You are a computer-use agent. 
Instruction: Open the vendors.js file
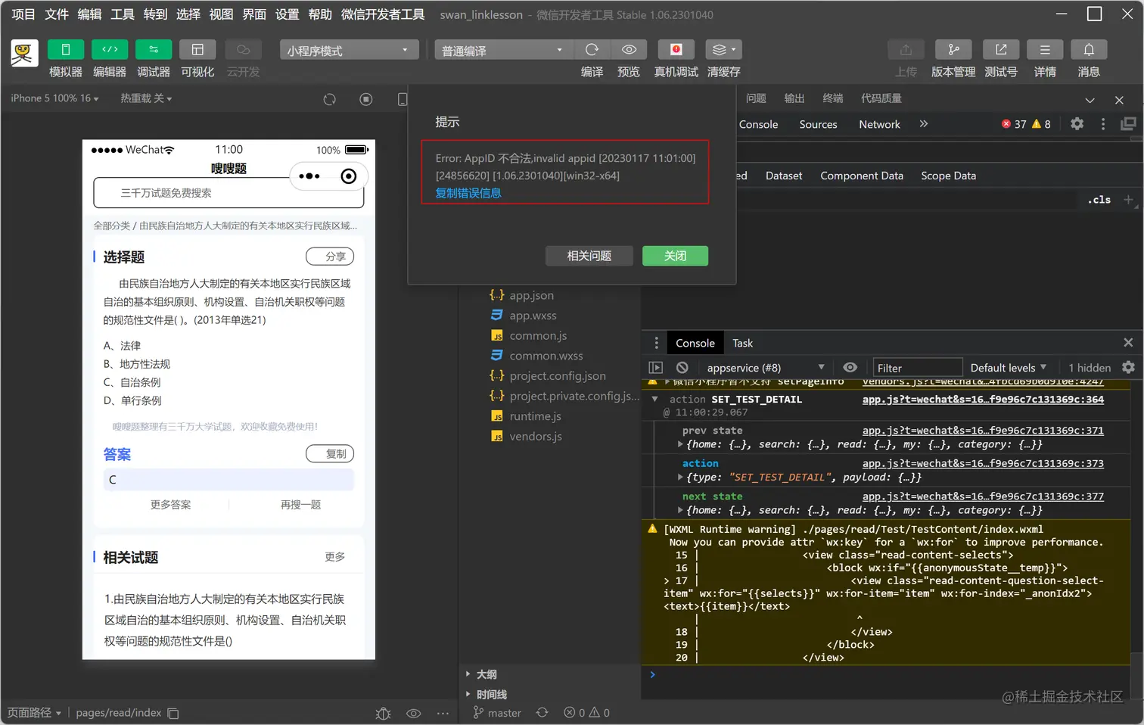535,436
